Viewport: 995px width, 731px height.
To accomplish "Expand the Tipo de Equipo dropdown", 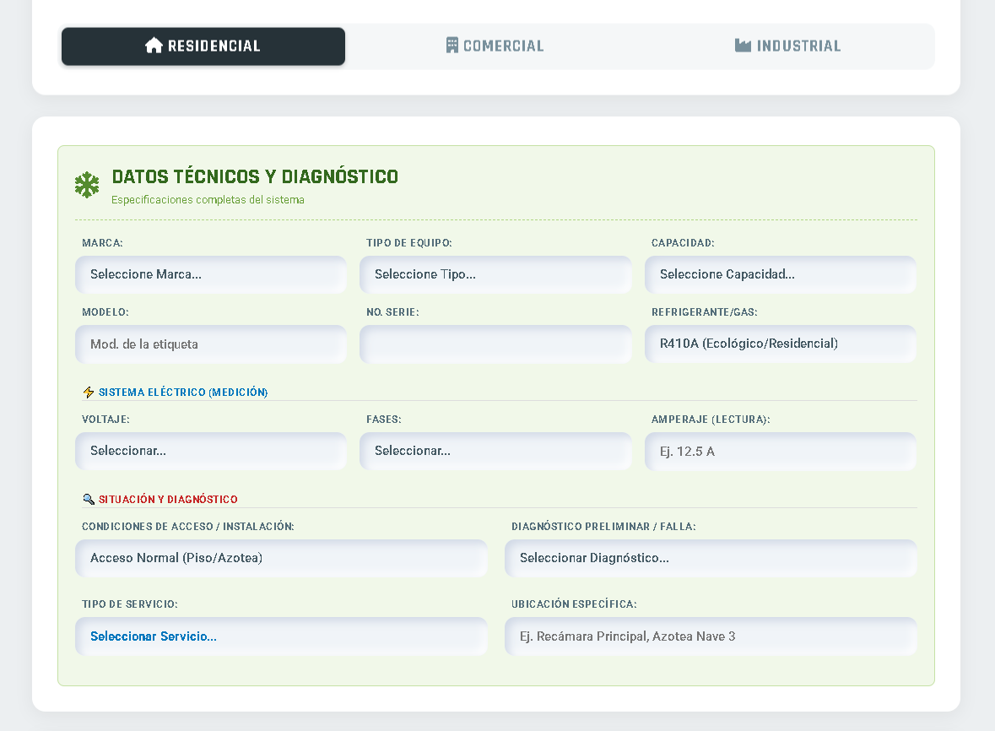I will [x=495, y=274].
